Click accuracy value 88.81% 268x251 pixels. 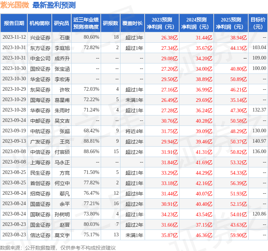91,141
